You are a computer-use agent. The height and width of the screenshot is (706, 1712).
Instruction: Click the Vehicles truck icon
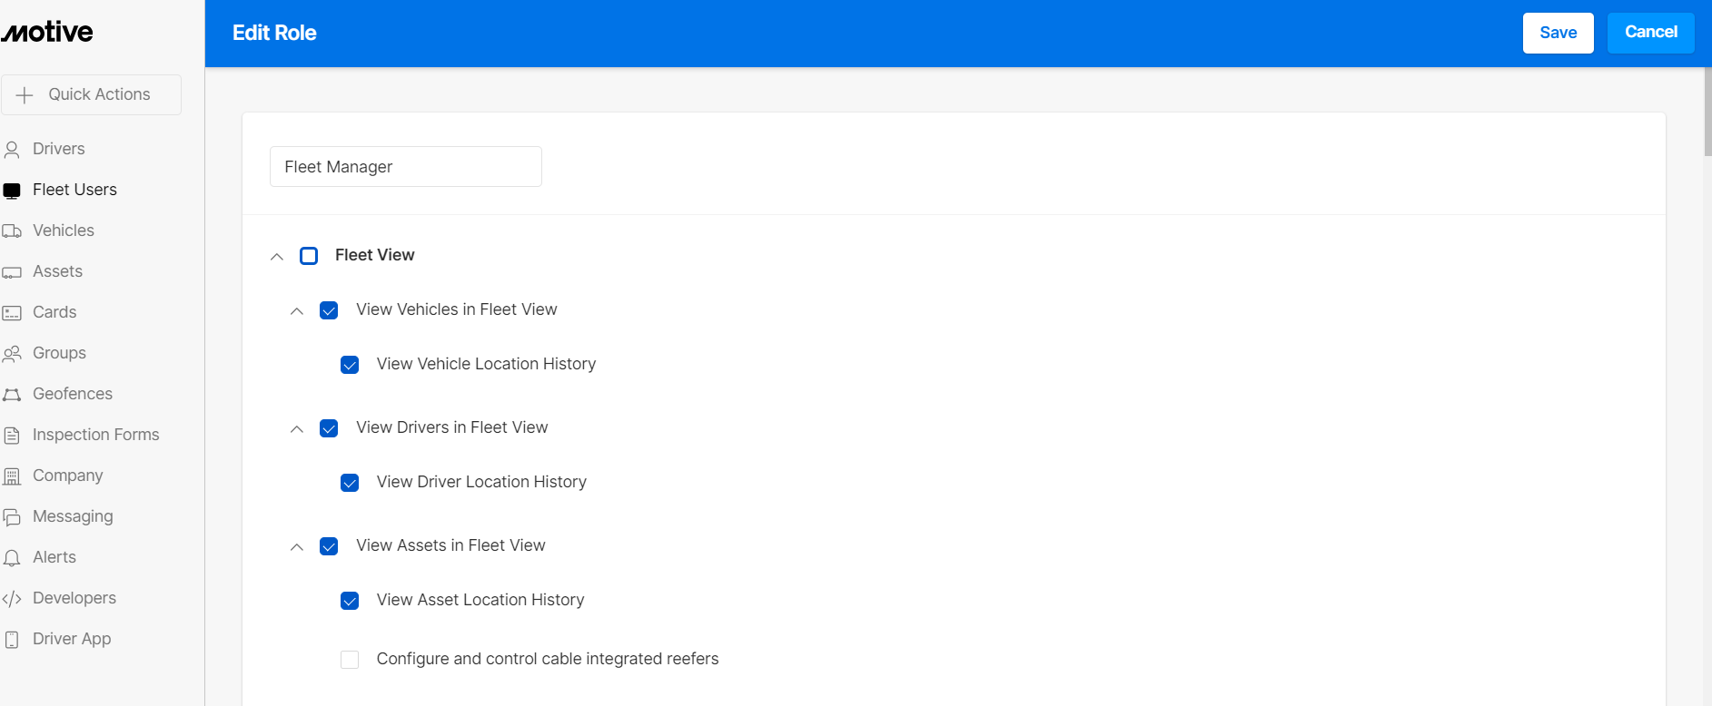12,231
